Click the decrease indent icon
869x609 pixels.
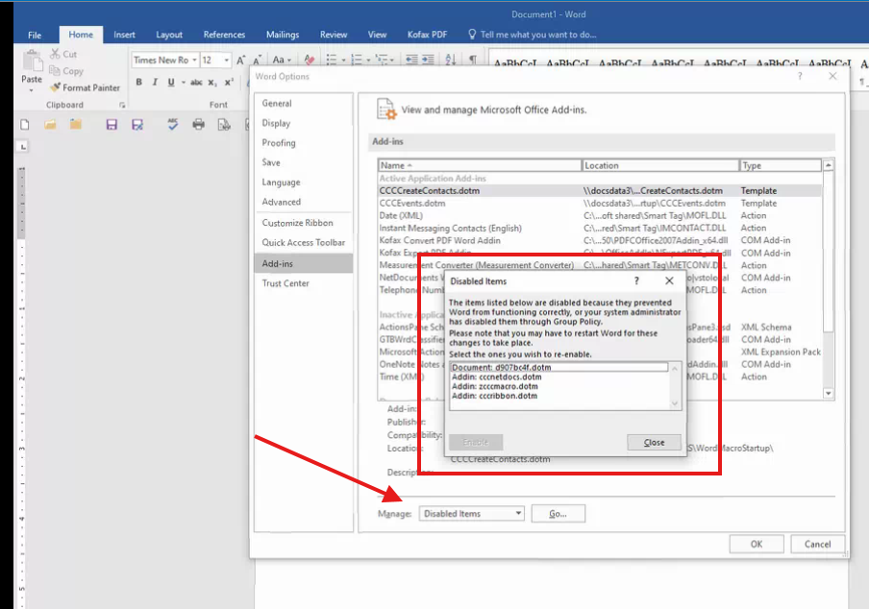411,60
